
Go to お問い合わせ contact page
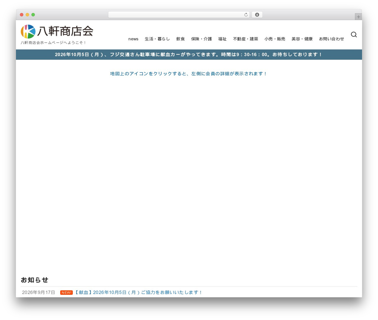click(331, 39)
